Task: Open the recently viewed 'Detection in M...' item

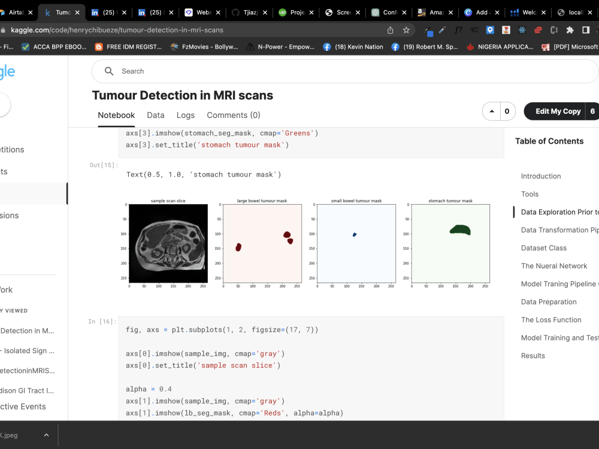Action: tap(27, 330)
